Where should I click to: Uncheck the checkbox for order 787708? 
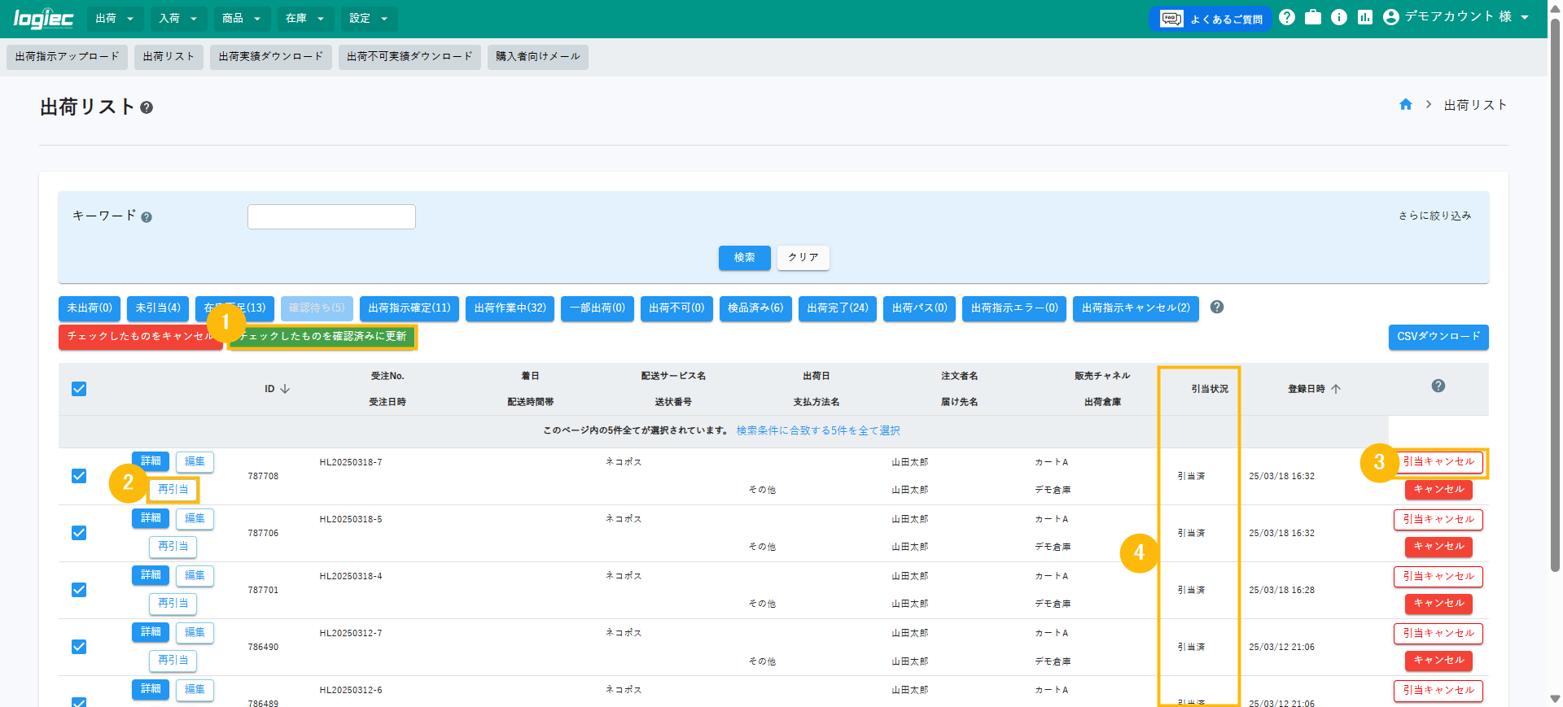coord(79,476)
